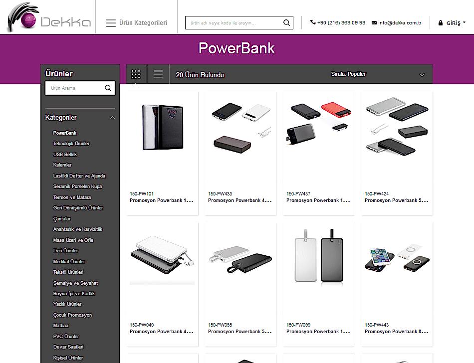Focus the sidebar Ürün Arama field
The height and width of the screenshot is (363, 474).
point(75,88)
